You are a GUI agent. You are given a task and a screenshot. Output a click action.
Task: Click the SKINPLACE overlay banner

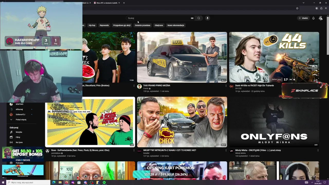tap(305, 91)
